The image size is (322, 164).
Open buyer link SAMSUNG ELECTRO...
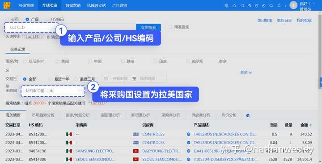pos(95,151)
